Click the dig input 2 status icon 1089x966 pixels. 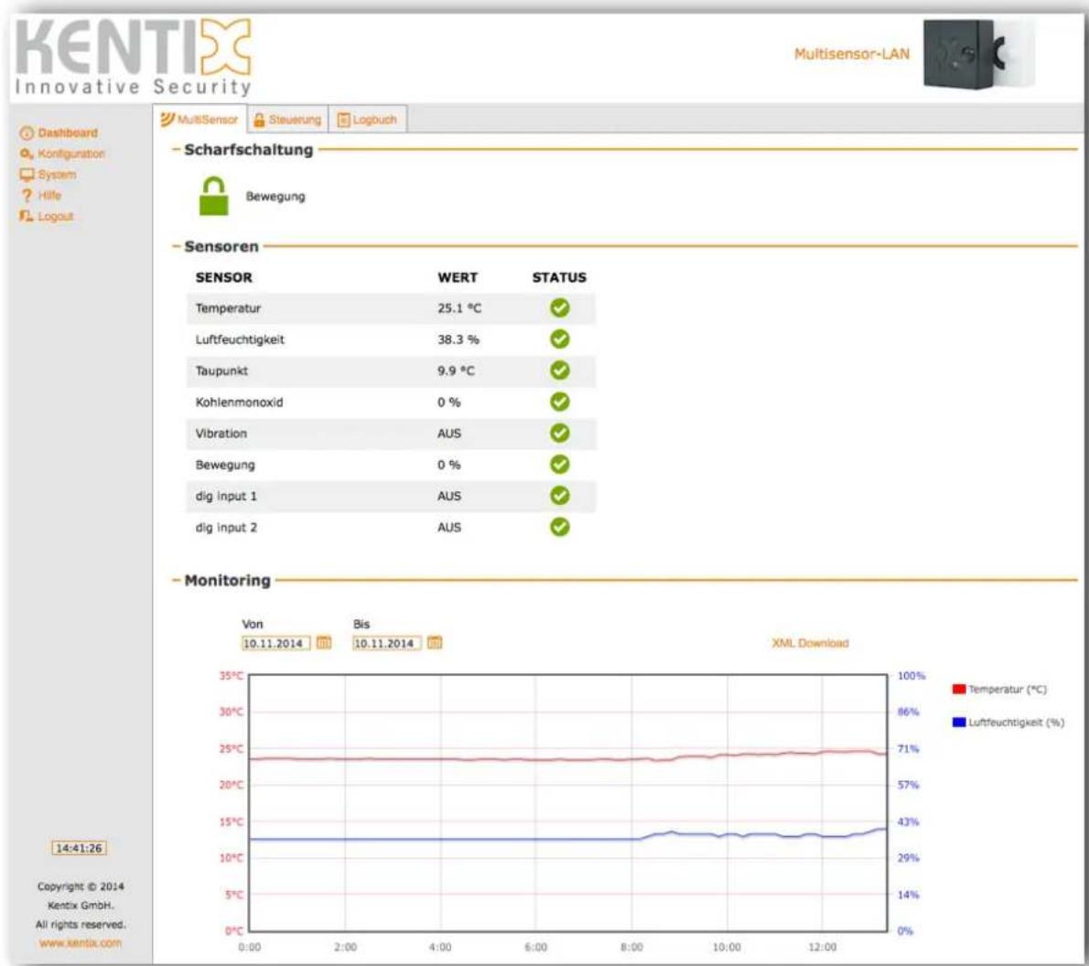tap(560, 527)
